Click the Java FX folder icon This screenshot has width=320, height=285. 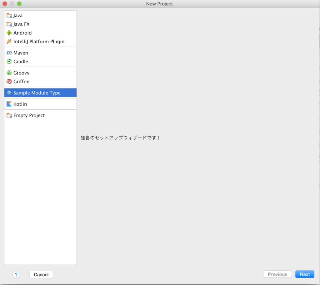click(9, 24)
